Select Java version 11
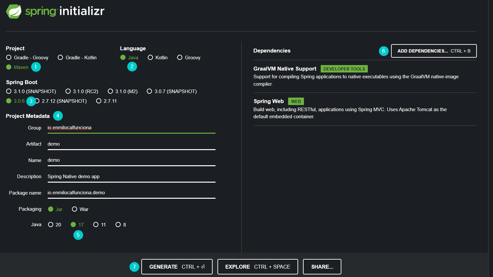The width and height of the screenshot is (493, 277). click(99, 224)
